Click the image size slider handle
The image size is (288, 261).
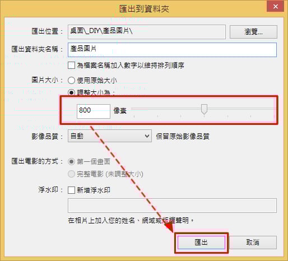click(204, 109)
